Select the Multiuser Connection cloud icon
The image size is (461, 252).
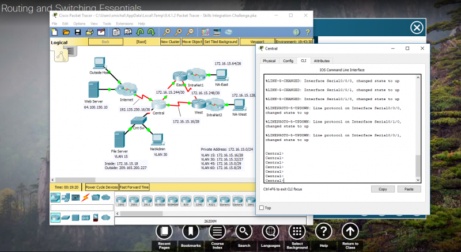click(105, 197)
